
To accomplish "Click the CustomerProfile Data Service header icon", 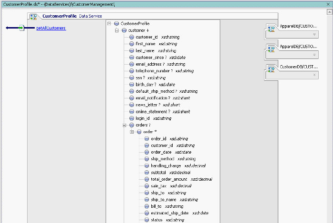I will coord(33,17).
